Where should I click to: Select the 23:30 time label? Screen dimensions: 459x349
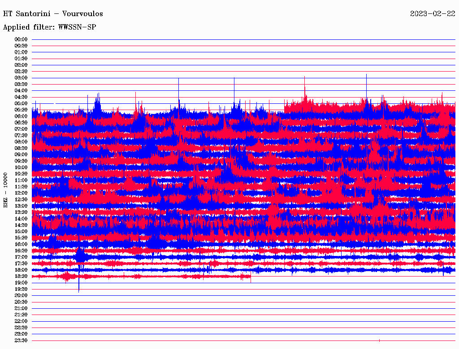(21, 340)
